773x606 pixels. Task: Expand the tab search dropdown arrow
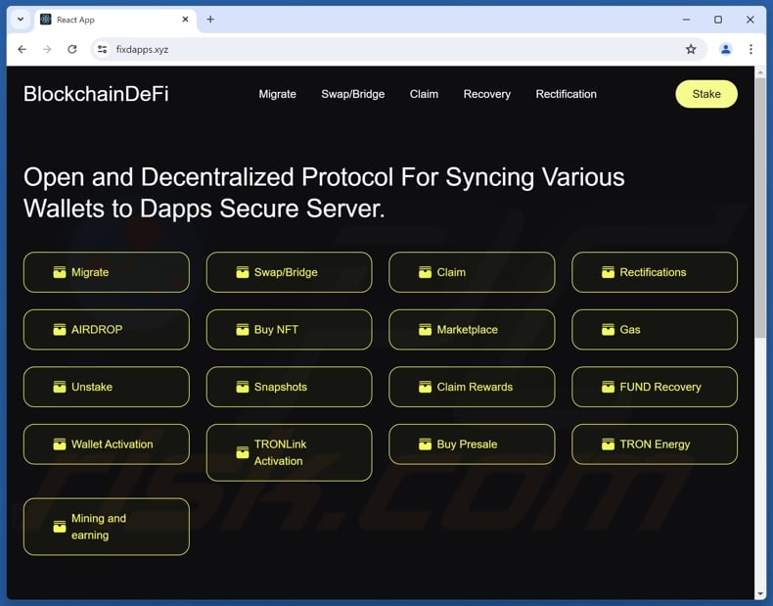tap(21, 20)
